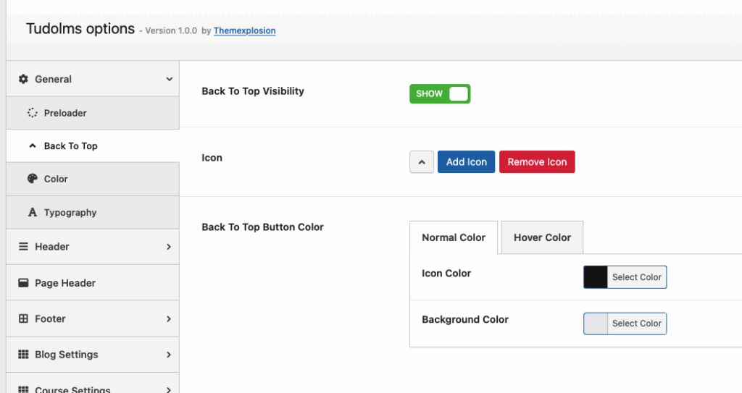Click the black Icon Color swatch

[596, 277]
